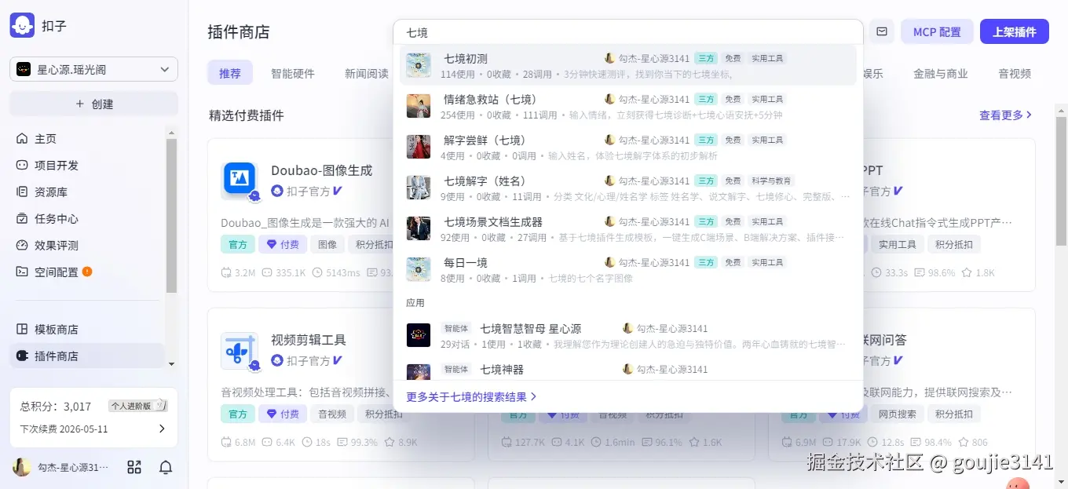Open the notification bell at bottom left
1068x489 pixels.
[165, 466]
